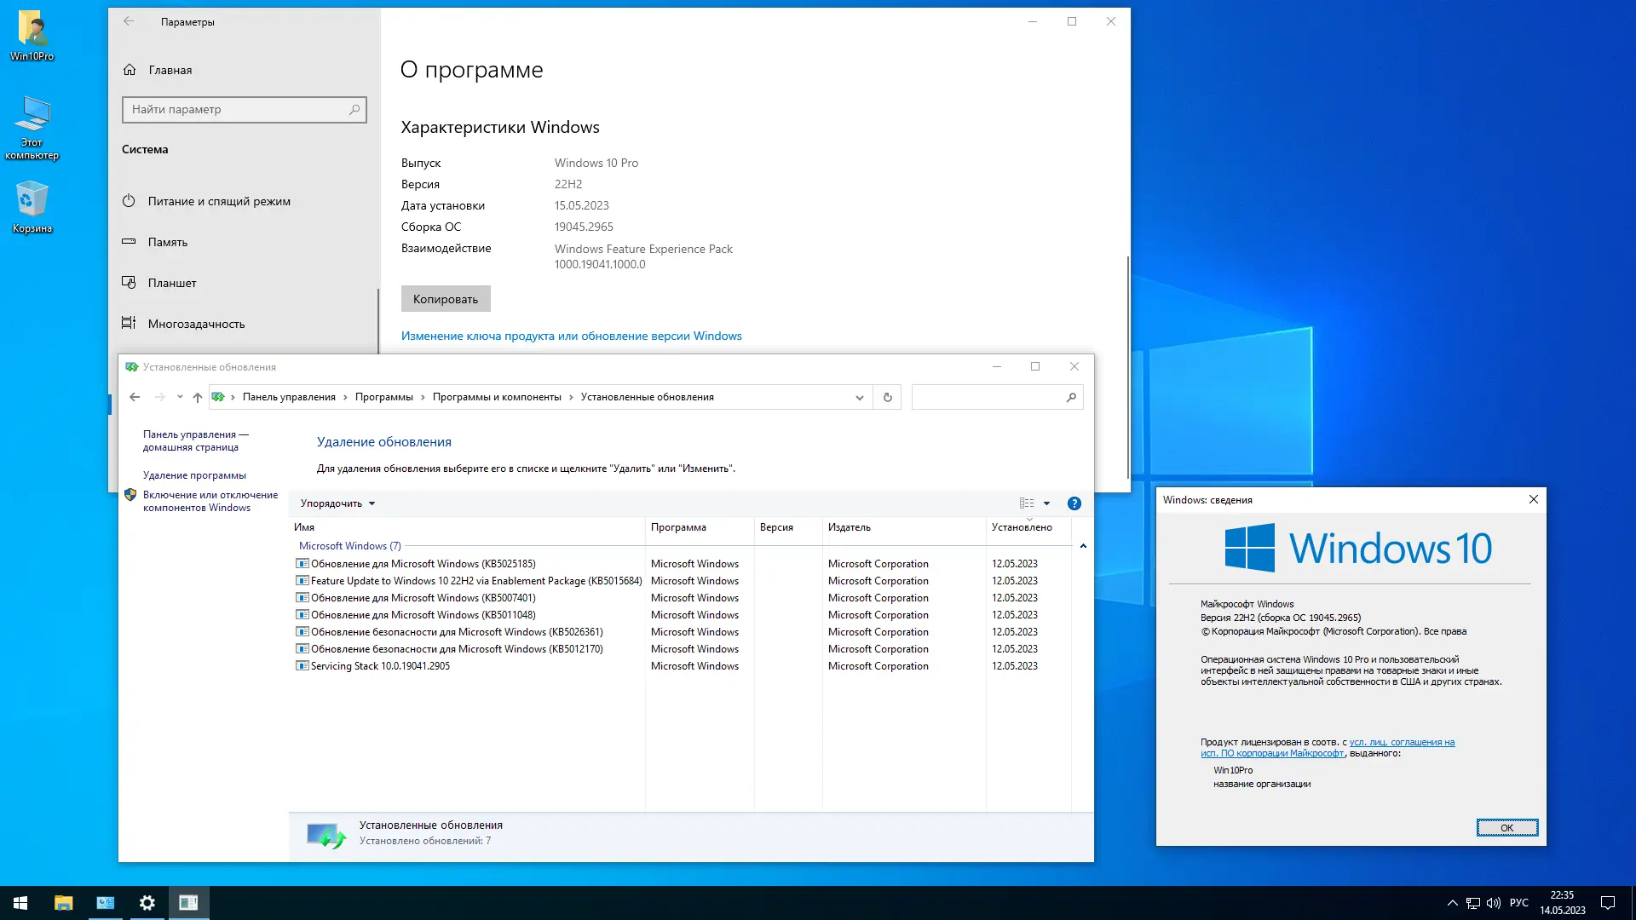Open link Изменение ключа продукта

(x=571, y=336)
